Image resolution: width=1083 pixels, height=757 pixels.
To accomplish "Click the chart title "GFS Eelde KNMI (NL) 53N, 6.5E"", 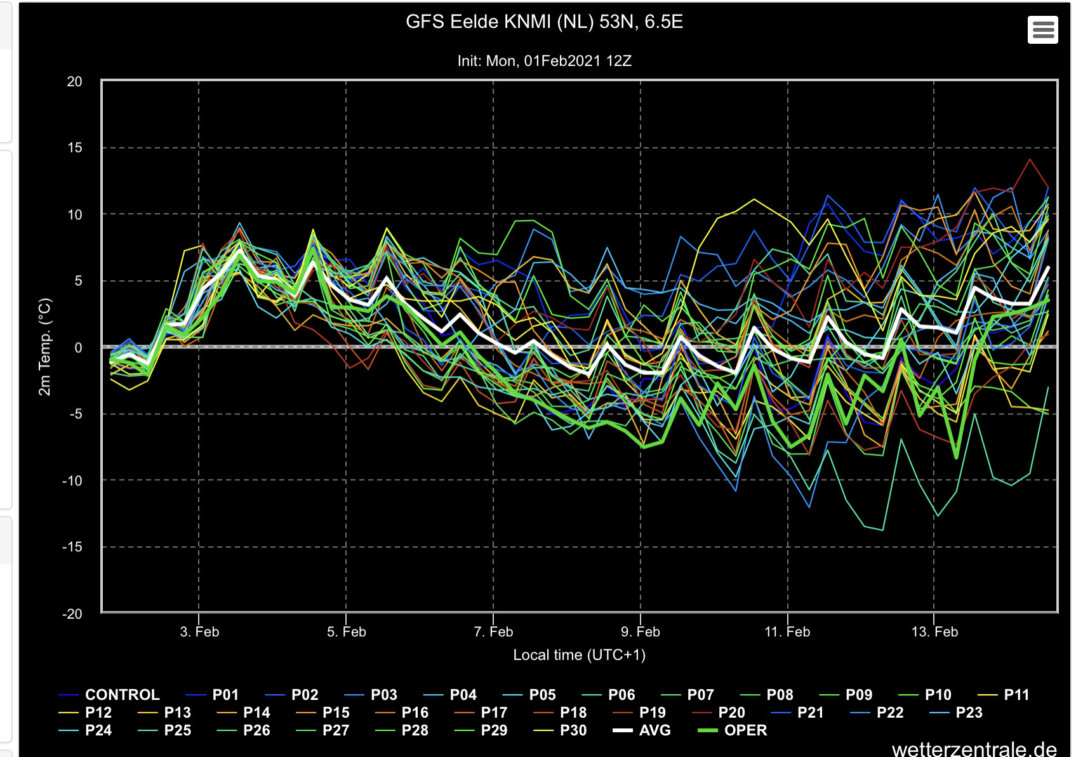I will [x=544, y=22].
